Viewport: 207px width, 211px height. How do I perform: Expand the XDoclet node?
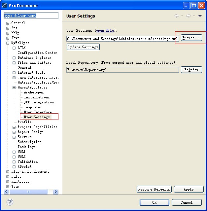pos(14,167)
